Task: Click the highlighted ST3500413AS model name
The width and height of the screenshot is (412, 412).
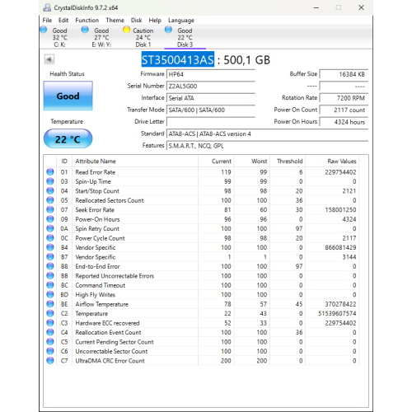Action: click(x=178, y=59)
